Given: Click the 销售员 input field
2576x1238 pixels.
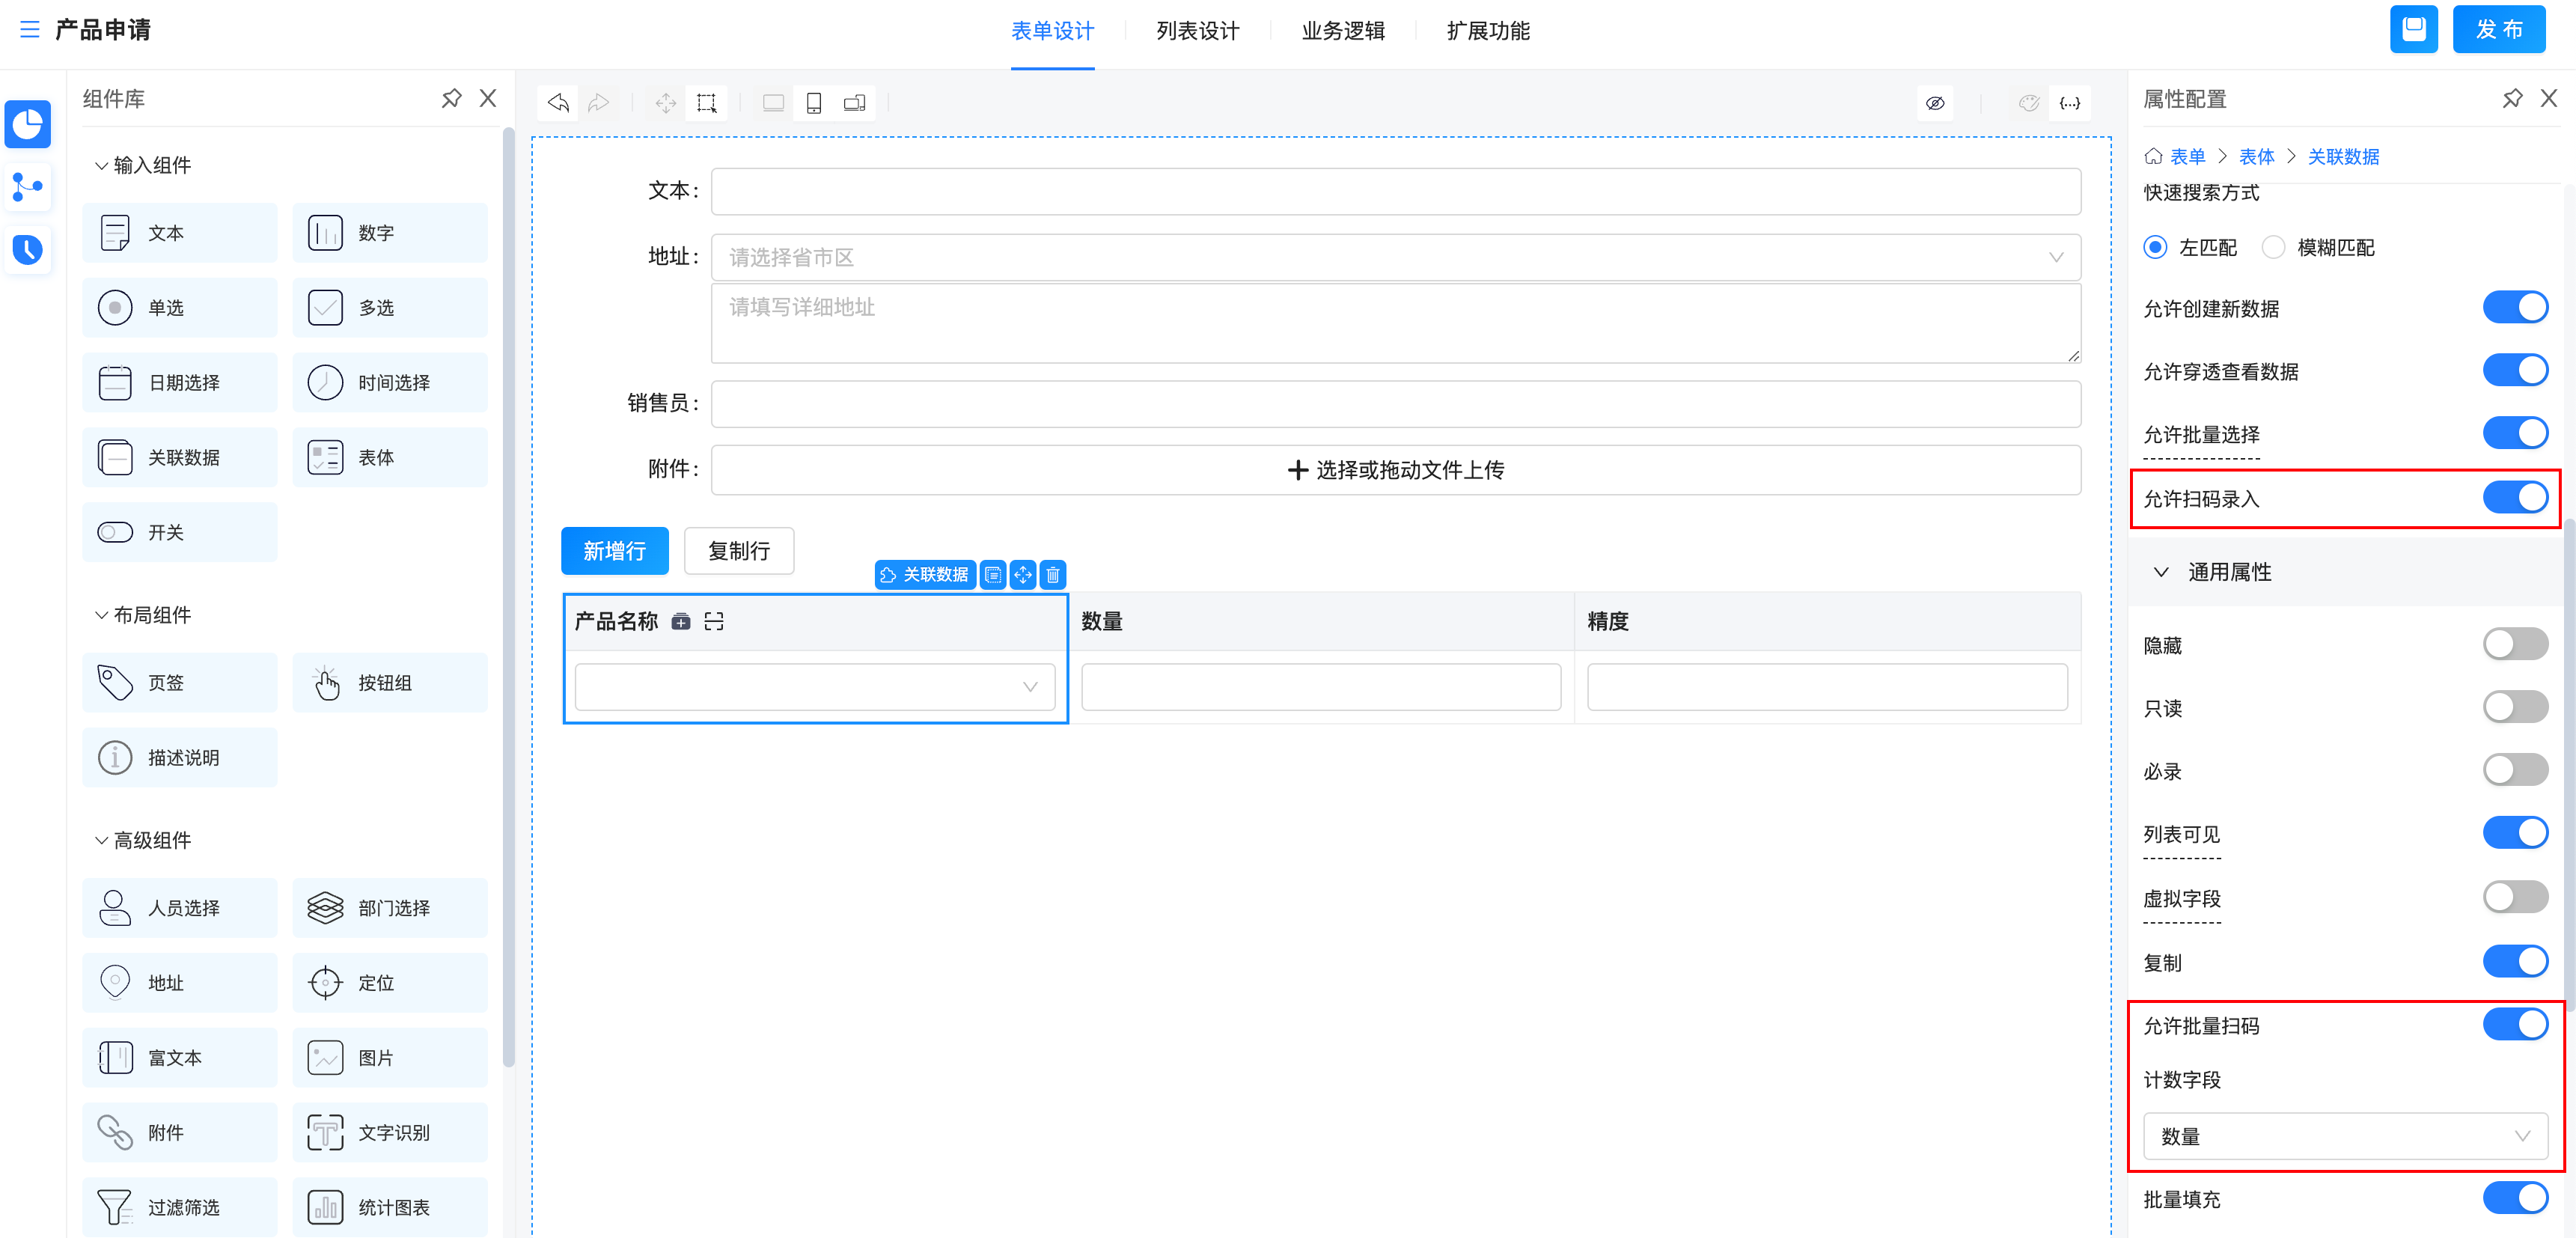Looking at the screenshot, I should (x=1395, y=403).
